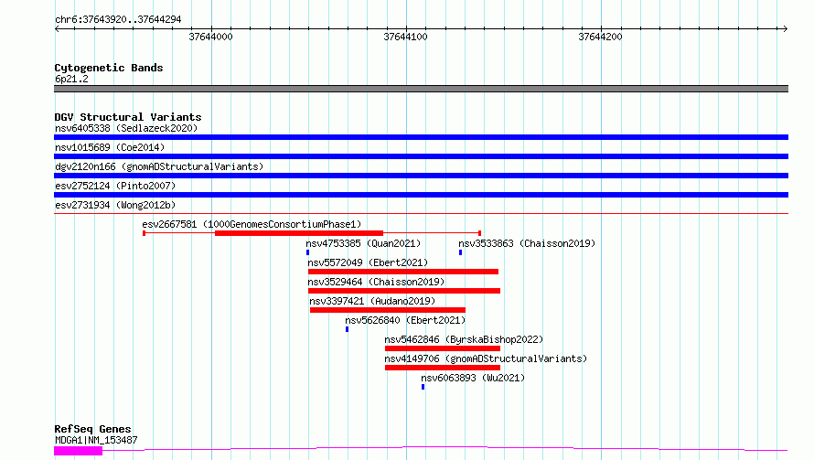Viewport: 814px width, 460px height.
Task: Click the gray 6p21.2 cytogenetic band bar
Action: tap(421, 89)
